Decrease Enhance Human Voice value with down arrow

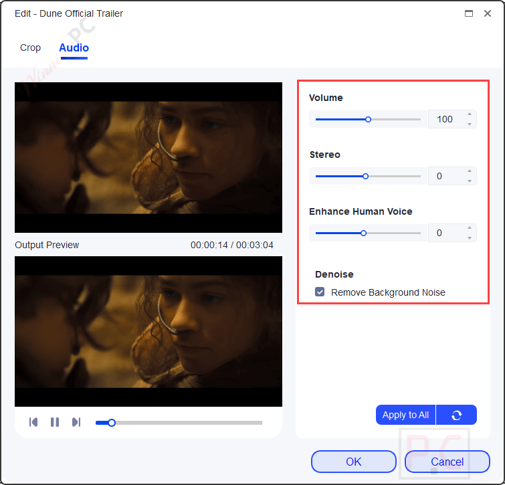click(x=470, y=238)
